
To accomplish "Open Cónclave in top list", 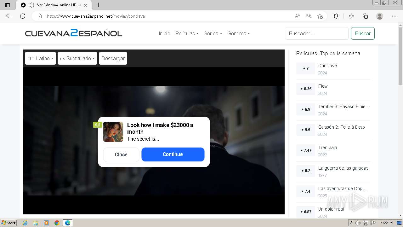I will coord(327,66).
